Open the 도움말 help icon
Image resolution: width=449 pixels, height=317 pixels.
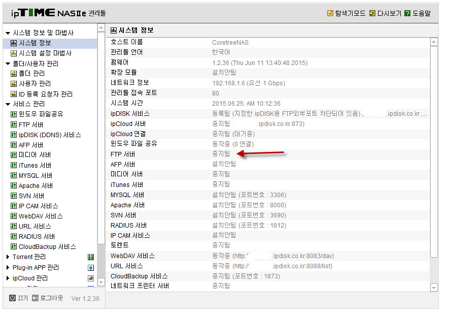coord(407,13)
